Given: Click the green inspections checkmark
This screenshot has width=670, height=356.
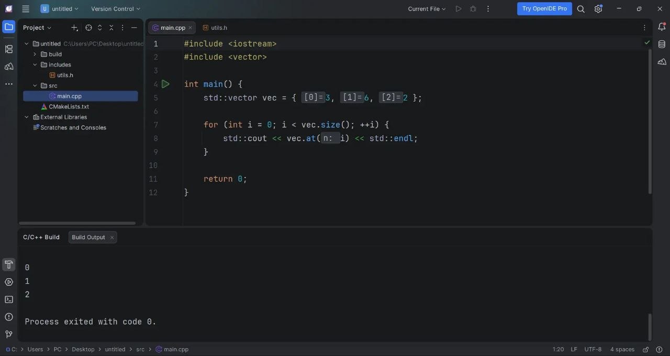Looking at the screenshot, I should [647, 42].
